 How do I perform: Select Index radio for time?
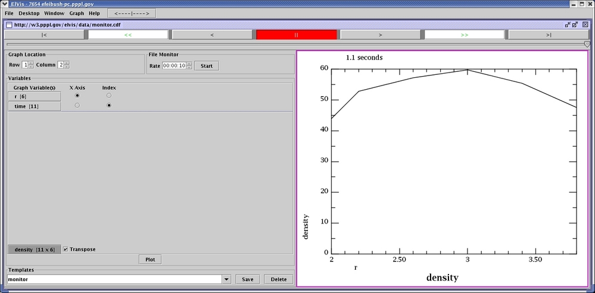pos(109,105)
